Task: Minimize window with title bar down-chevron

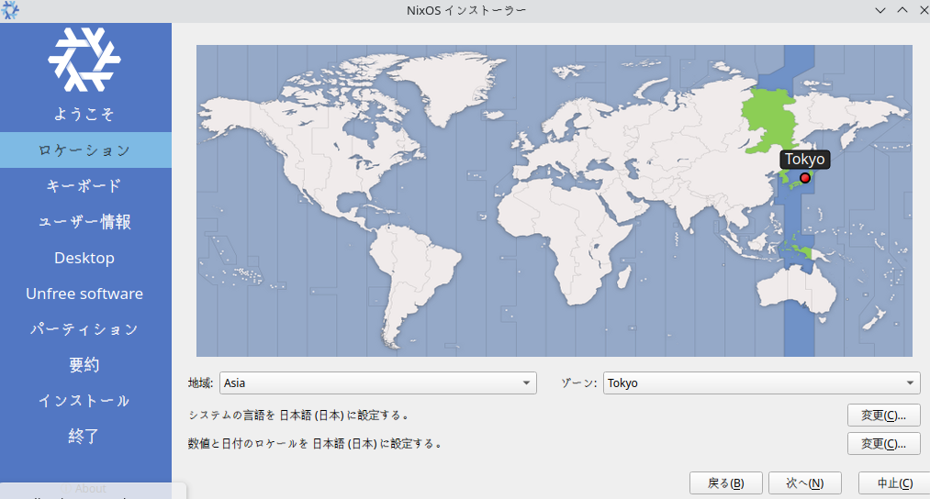Action: pos(880,10)
